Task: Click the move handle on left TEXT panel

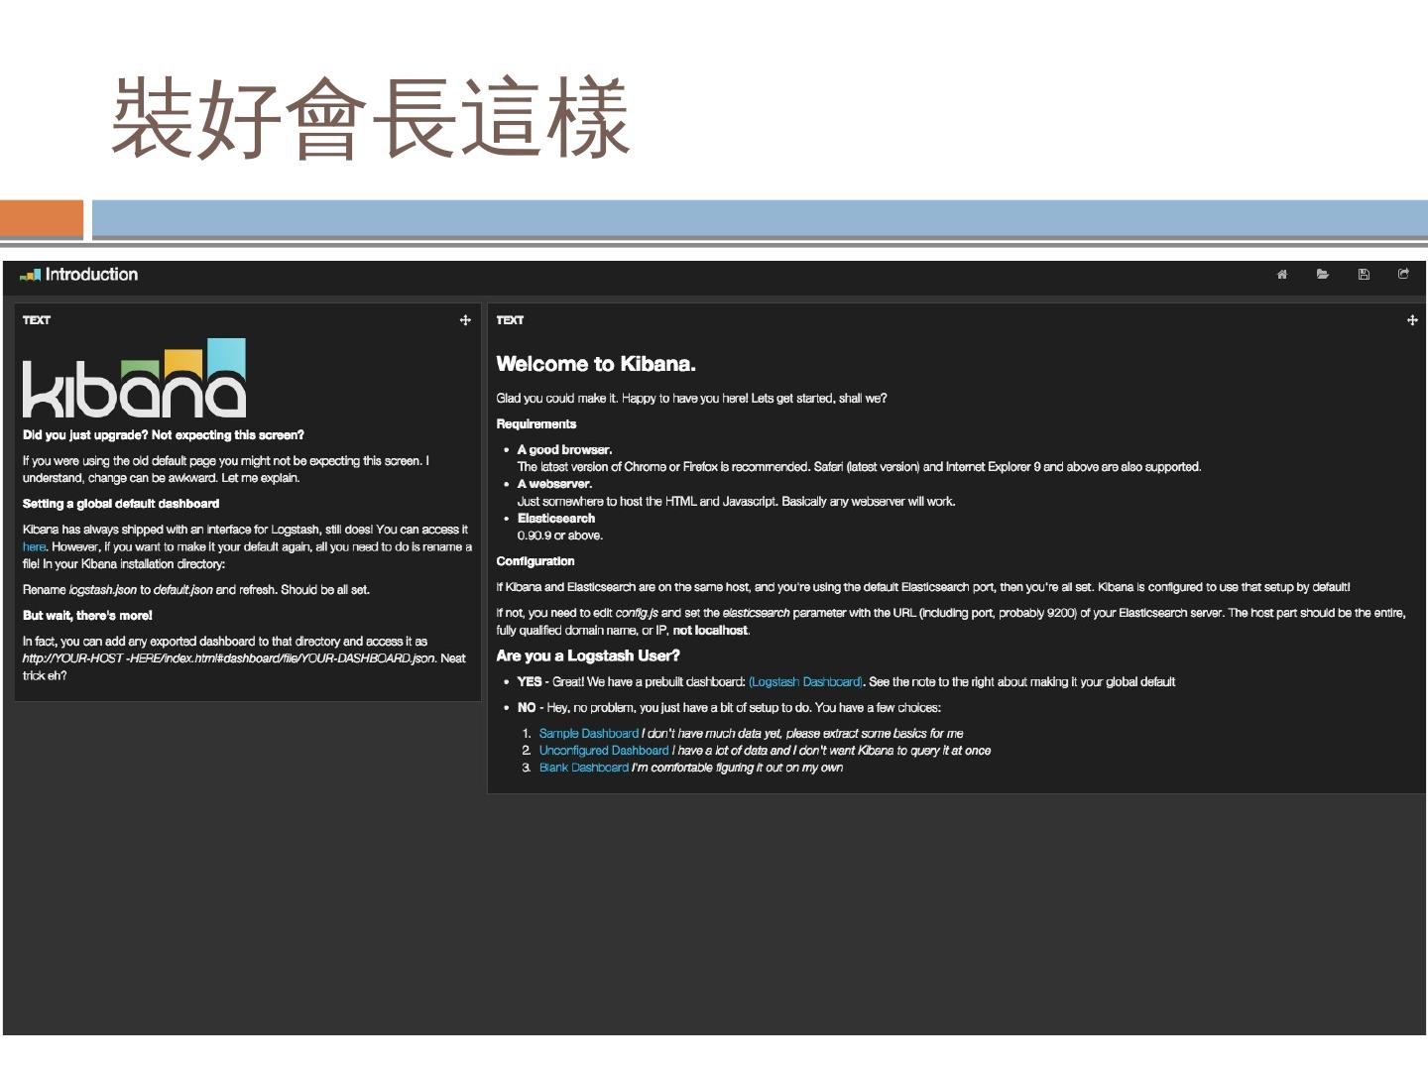Action: coord(465,320)
